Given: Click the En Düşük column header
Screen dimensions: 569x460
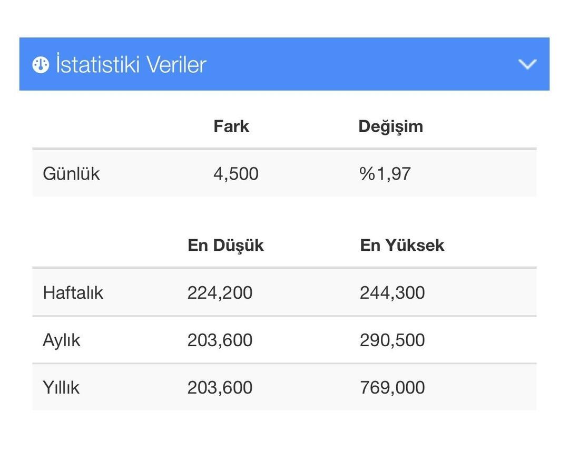Looking at the screenshot, I should click(225, 245).
